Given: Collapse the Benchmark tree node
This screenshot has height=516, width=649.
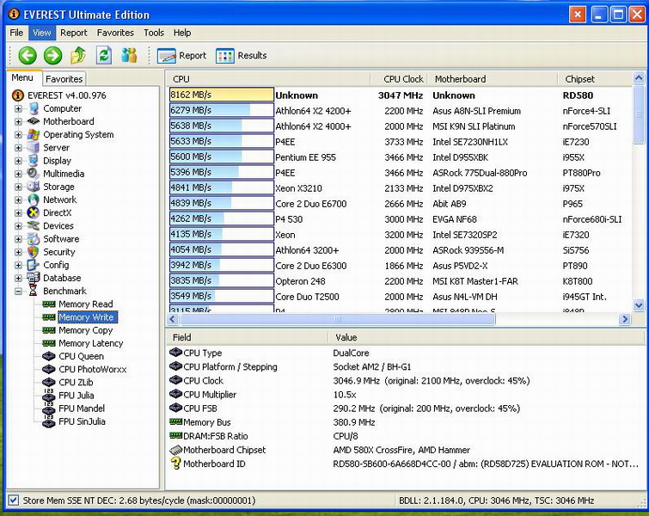Looking at the screenshot, I should point(18,292).
